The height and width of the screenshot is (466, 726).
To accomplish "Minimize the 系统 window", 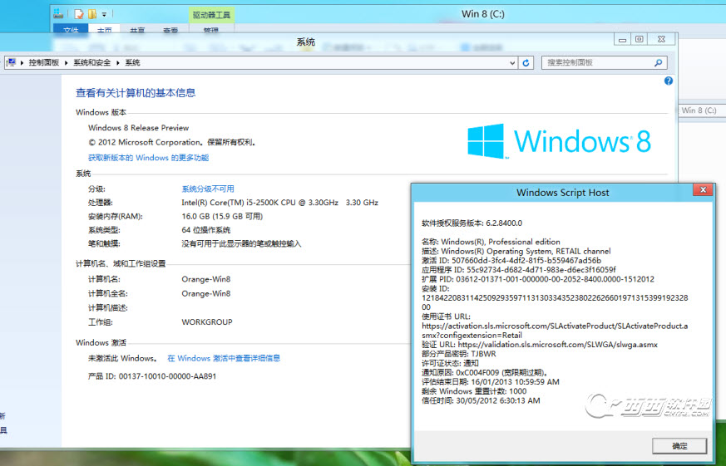I will tap(622, 40).
